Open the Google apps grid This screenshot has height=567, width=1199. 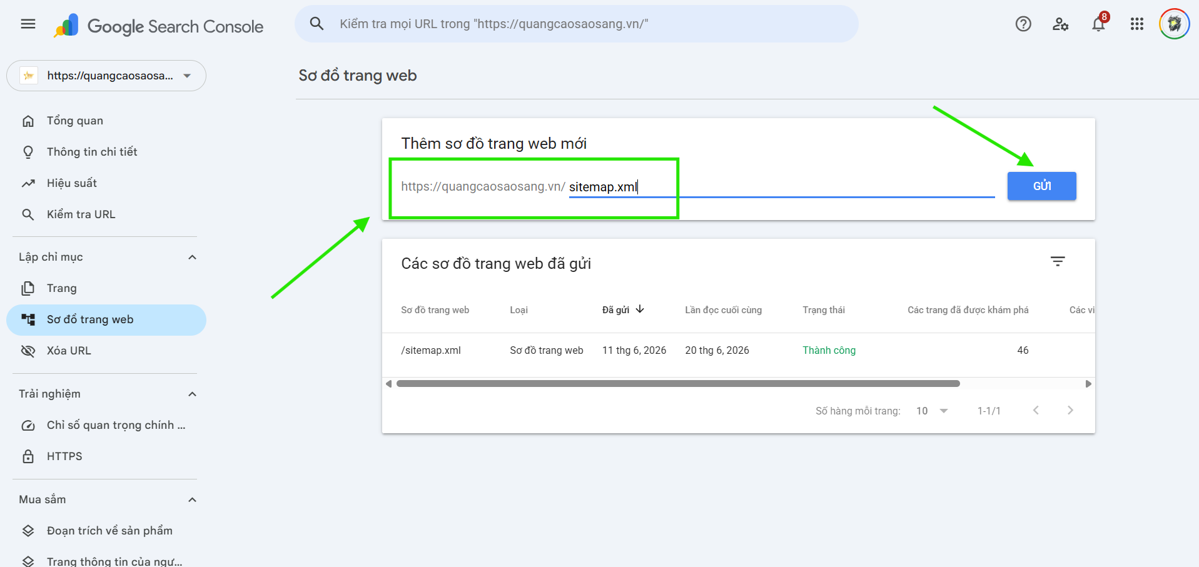pos(1137,24)
